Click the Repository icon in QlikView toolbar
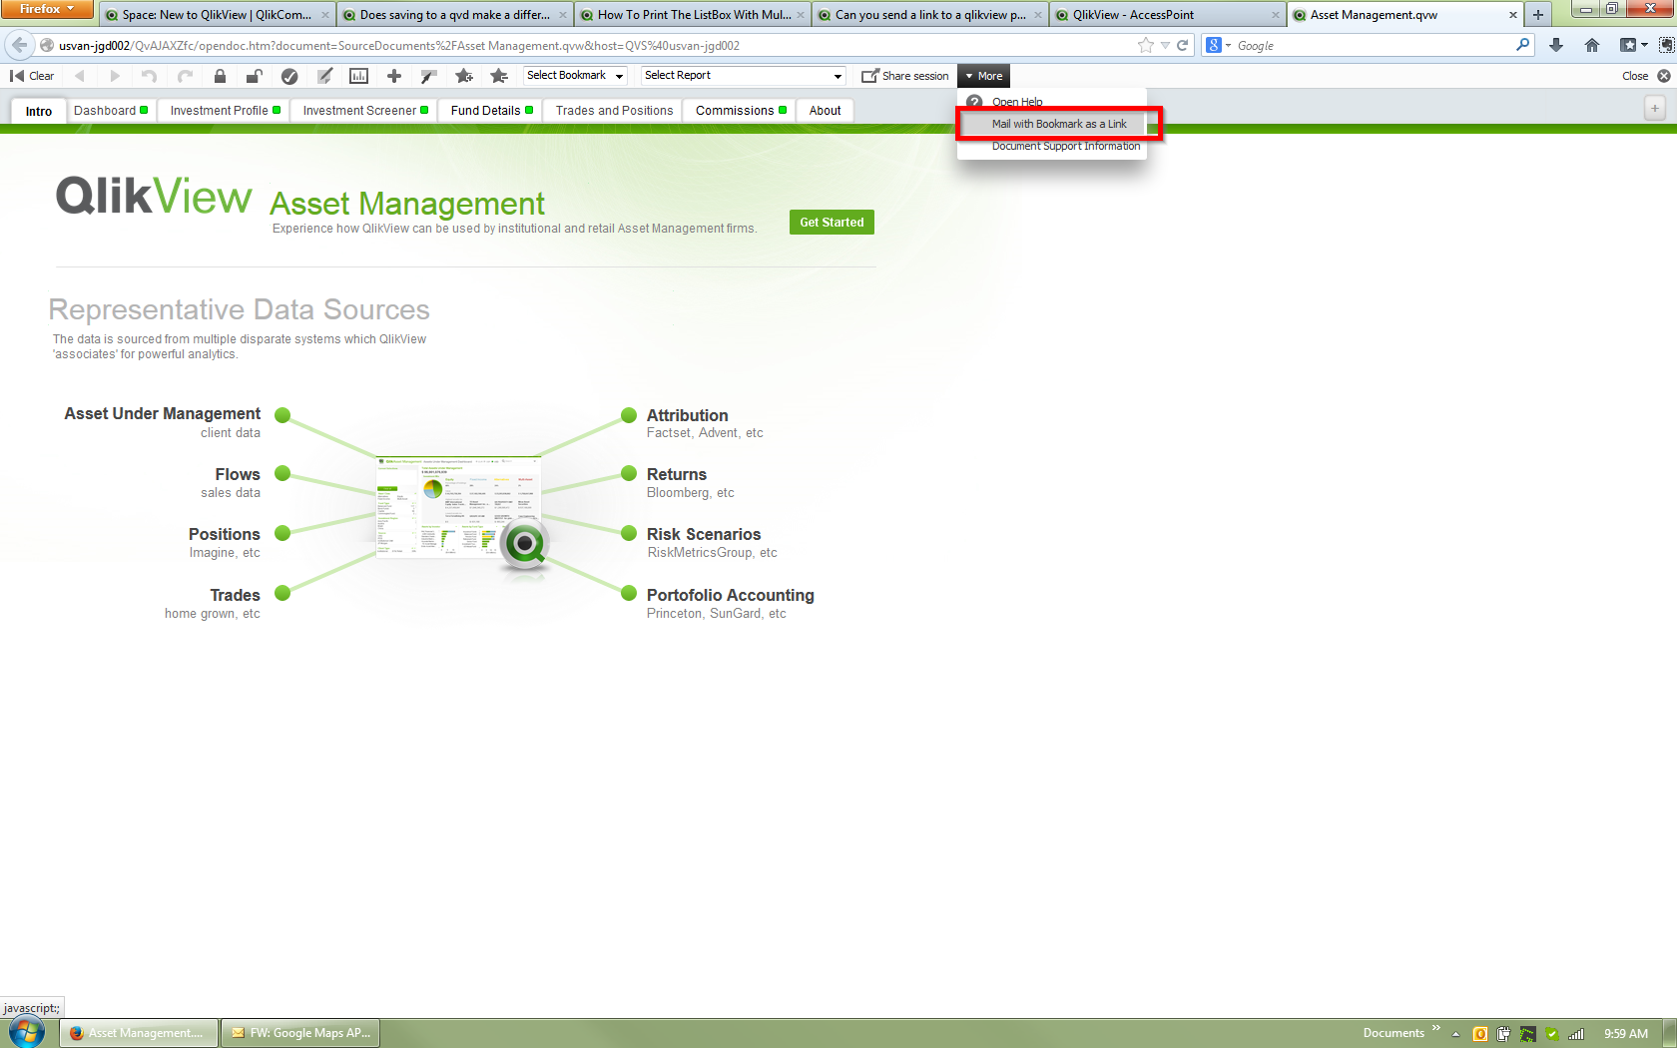 click(x=429, y=76)
